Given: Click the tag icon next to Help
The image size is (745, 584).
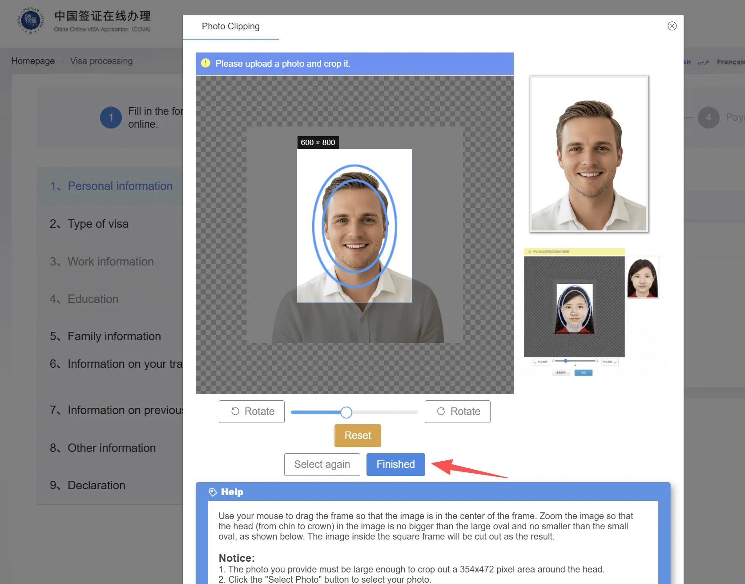Looking at the screenshot, I should [213, 491].
